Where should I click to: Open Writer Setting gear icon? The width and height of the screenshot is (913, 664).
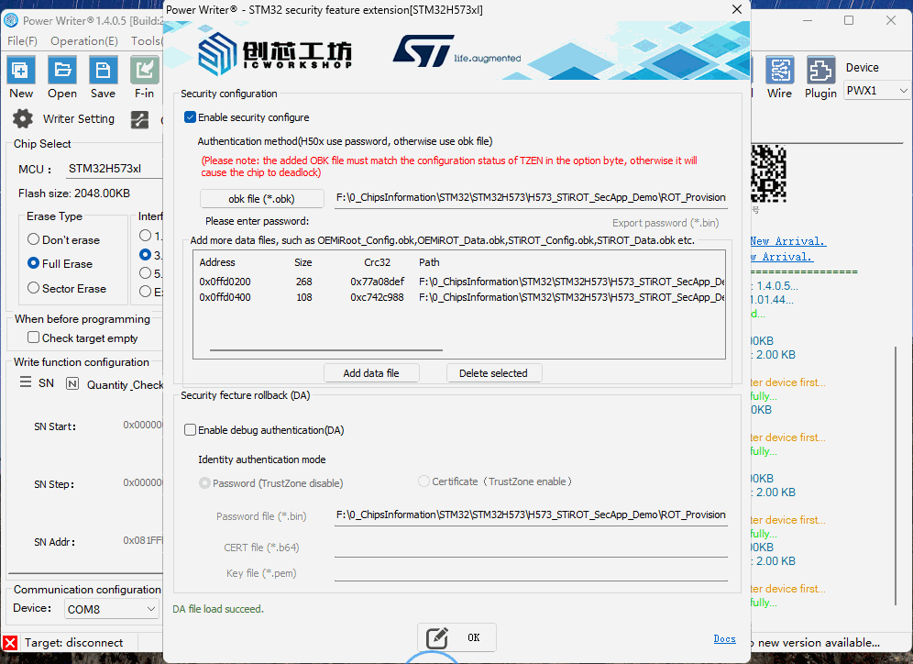22,119
